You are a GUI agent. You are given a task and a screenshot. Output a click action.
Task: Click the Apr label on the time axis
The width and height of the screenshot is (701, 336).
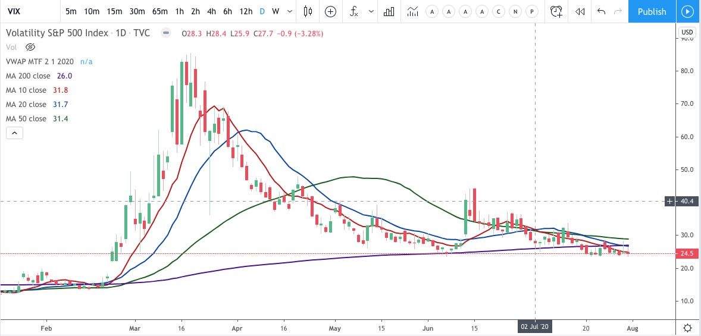(x=238, y=327)
